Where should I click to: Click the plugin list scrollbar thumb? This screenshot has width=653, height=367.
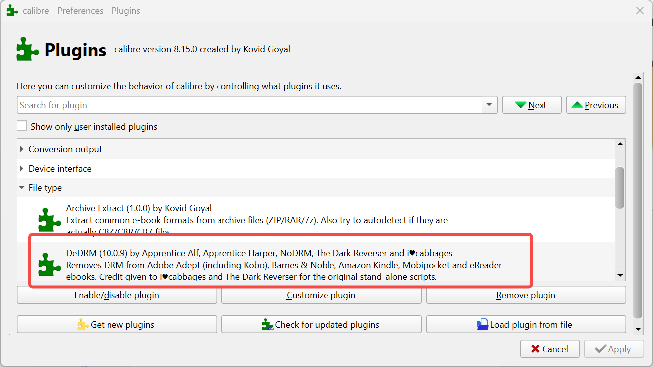620,187
